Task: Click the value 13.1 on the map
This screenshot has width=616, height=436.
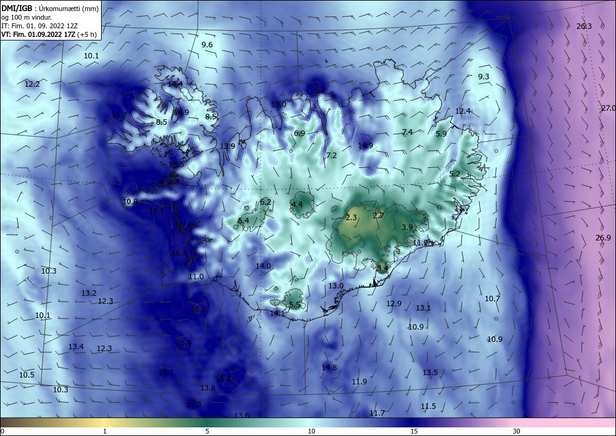Action: tap(424, 308)
